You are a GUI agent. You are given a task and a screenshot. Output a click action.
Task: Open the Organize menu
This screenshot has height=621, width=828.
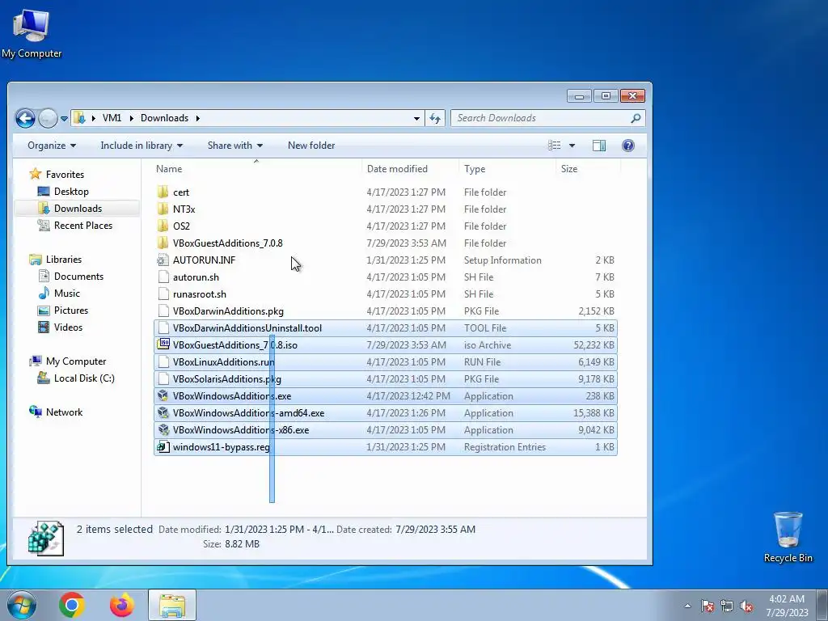52,146
